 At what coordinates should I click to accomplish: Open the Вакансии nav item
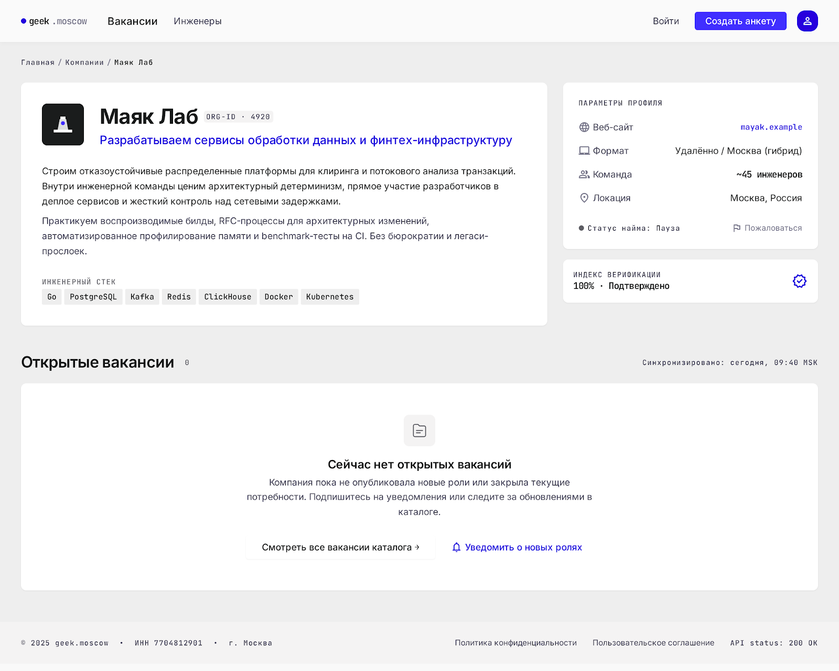133,21
